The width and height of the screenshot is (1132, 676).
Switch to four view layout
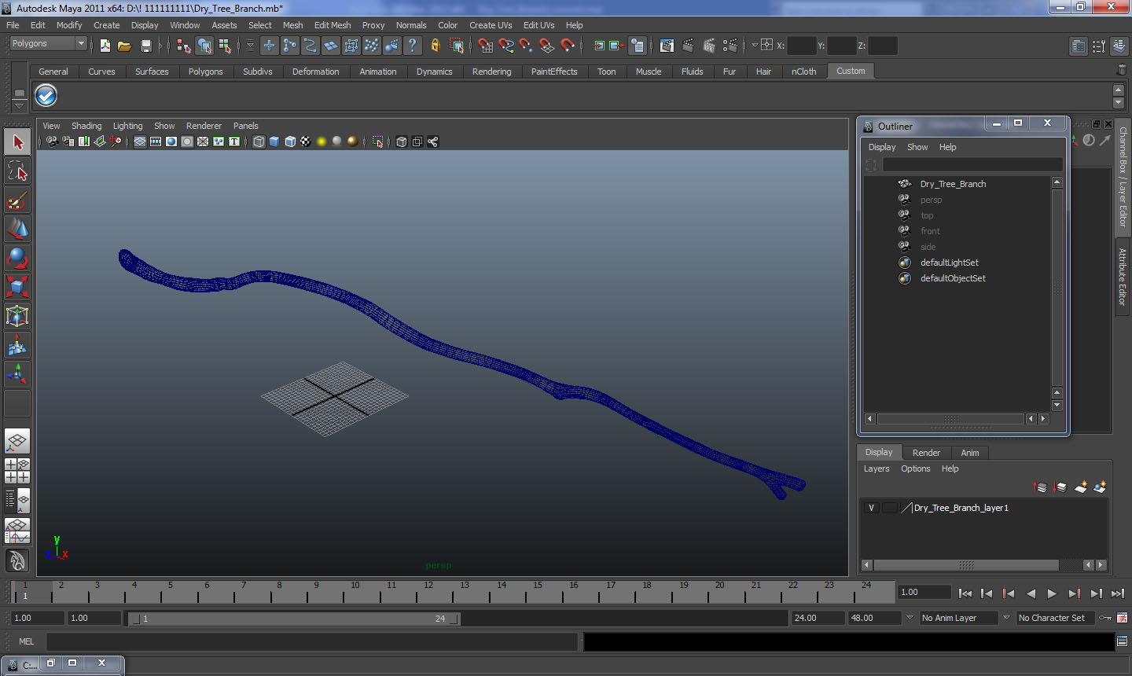tap(17, 471)
